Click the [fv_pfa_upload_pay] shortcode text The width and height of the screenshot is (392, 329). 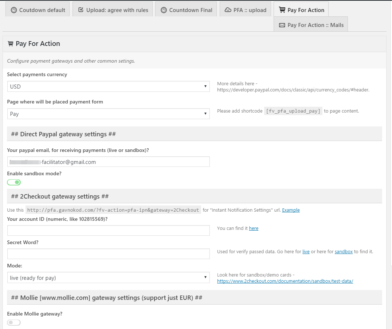click(x=293, y=111)
